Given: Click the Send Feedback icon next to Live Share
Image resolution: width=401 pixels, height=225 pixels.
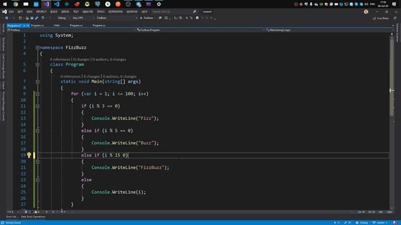Looking at the screenshot, I should tap(395, 18).
